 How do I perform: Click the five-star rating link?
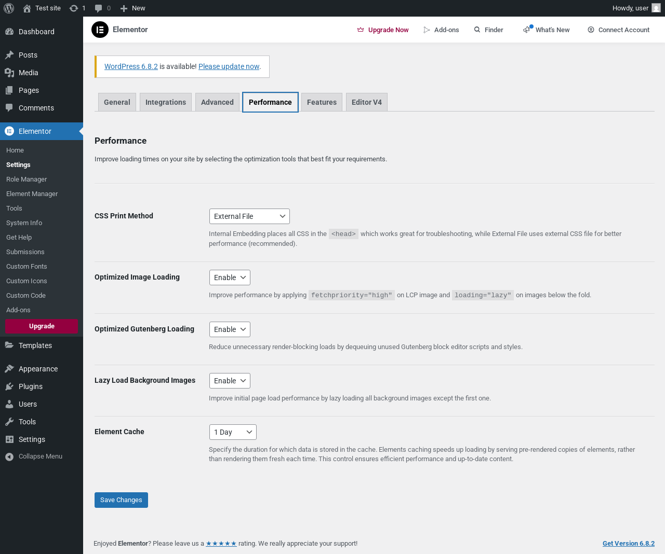pyautogui.click(x=221, y=544)
